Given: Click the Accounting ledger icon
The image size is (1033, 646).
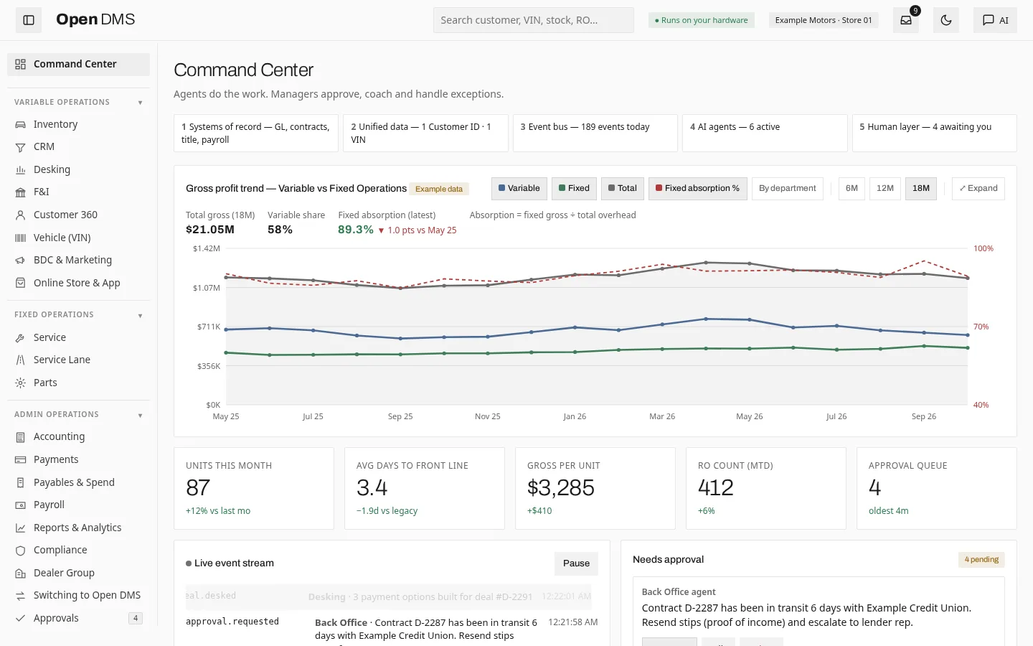Looking at the screenshot, I should pyautogui.click(x=21, y=436).
